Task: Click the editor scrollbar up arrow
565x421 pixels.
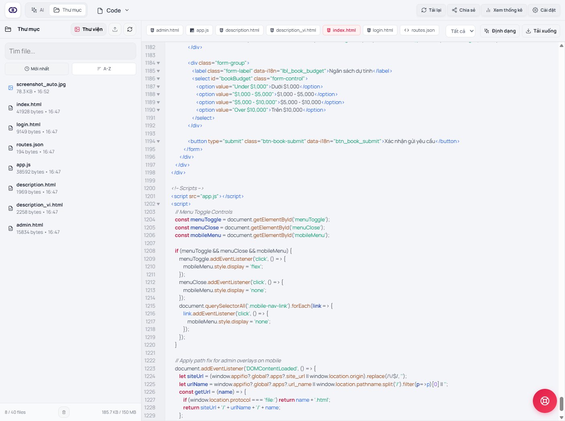Action: click(561, 45)
